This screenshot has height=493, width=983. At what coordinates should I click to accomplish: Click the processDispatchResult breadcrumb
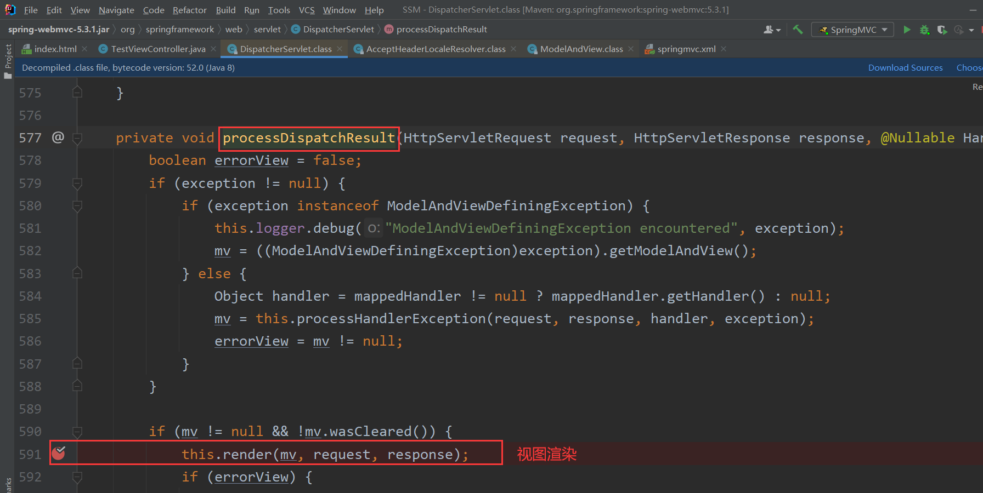(436, 29)
